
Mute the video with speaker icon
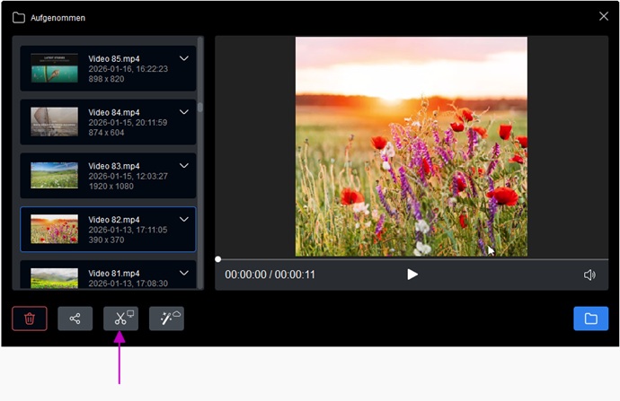click(x=589, y=275)
